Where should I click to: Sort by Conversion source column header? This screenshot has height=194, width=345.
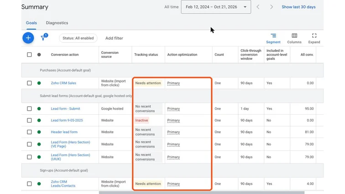(110, 55)
